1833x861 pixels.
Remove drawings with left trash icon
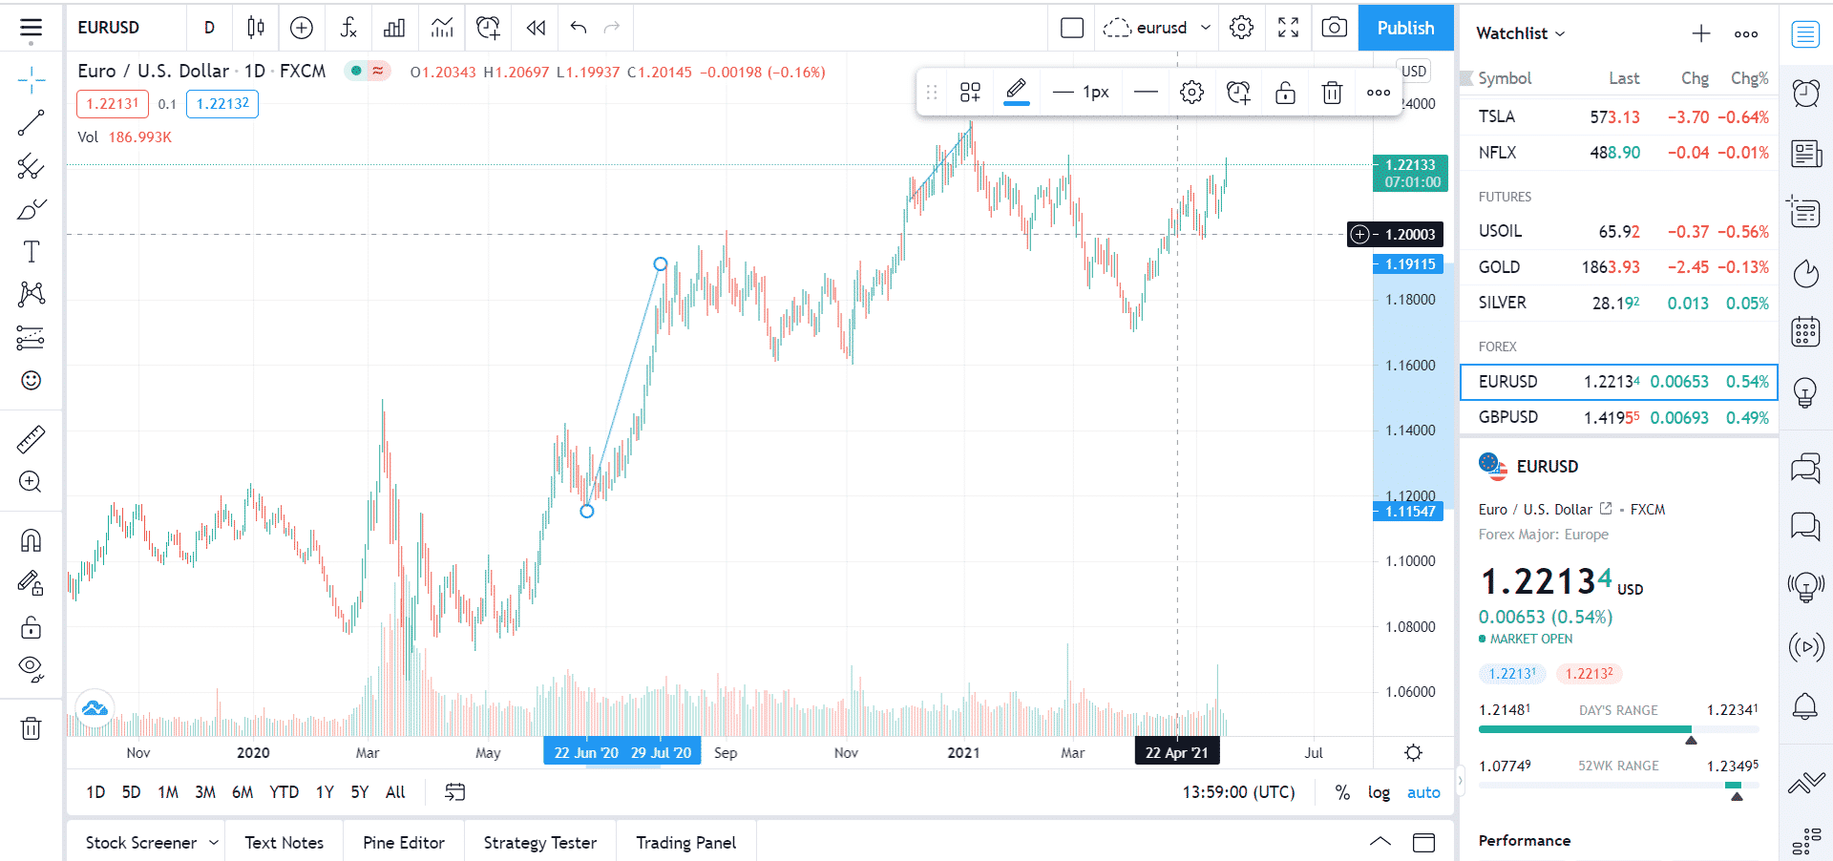31,728
